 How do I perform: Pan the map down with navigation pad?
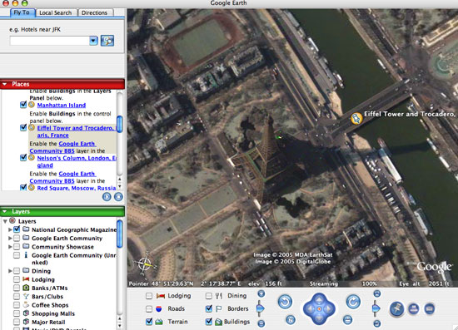[x=319, y=318]
